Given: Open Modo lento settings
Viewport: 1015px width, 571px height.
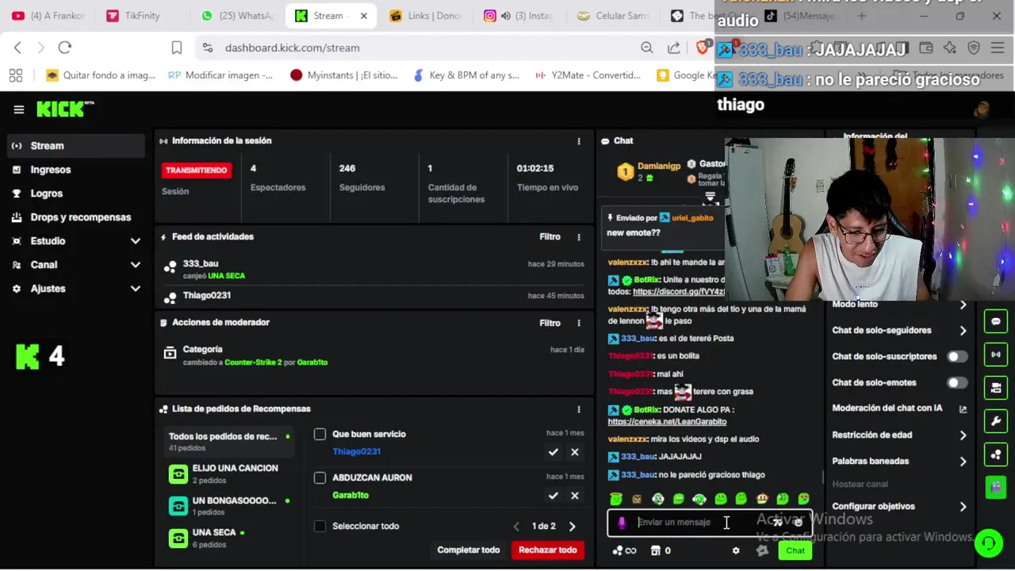Looking at the screenshot, I should [x=899, y=305].
